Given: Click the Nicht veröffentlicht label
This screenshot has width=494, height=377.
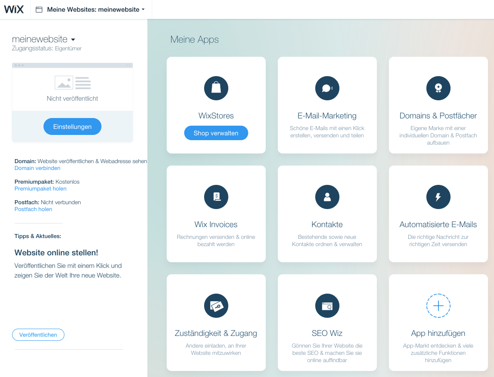Looking at the screenshot, I should click(72, 98).
